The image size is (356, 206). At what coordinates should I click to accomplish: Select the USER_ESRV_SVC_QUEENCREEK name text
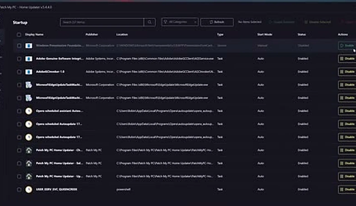click(x=56, y=189)
